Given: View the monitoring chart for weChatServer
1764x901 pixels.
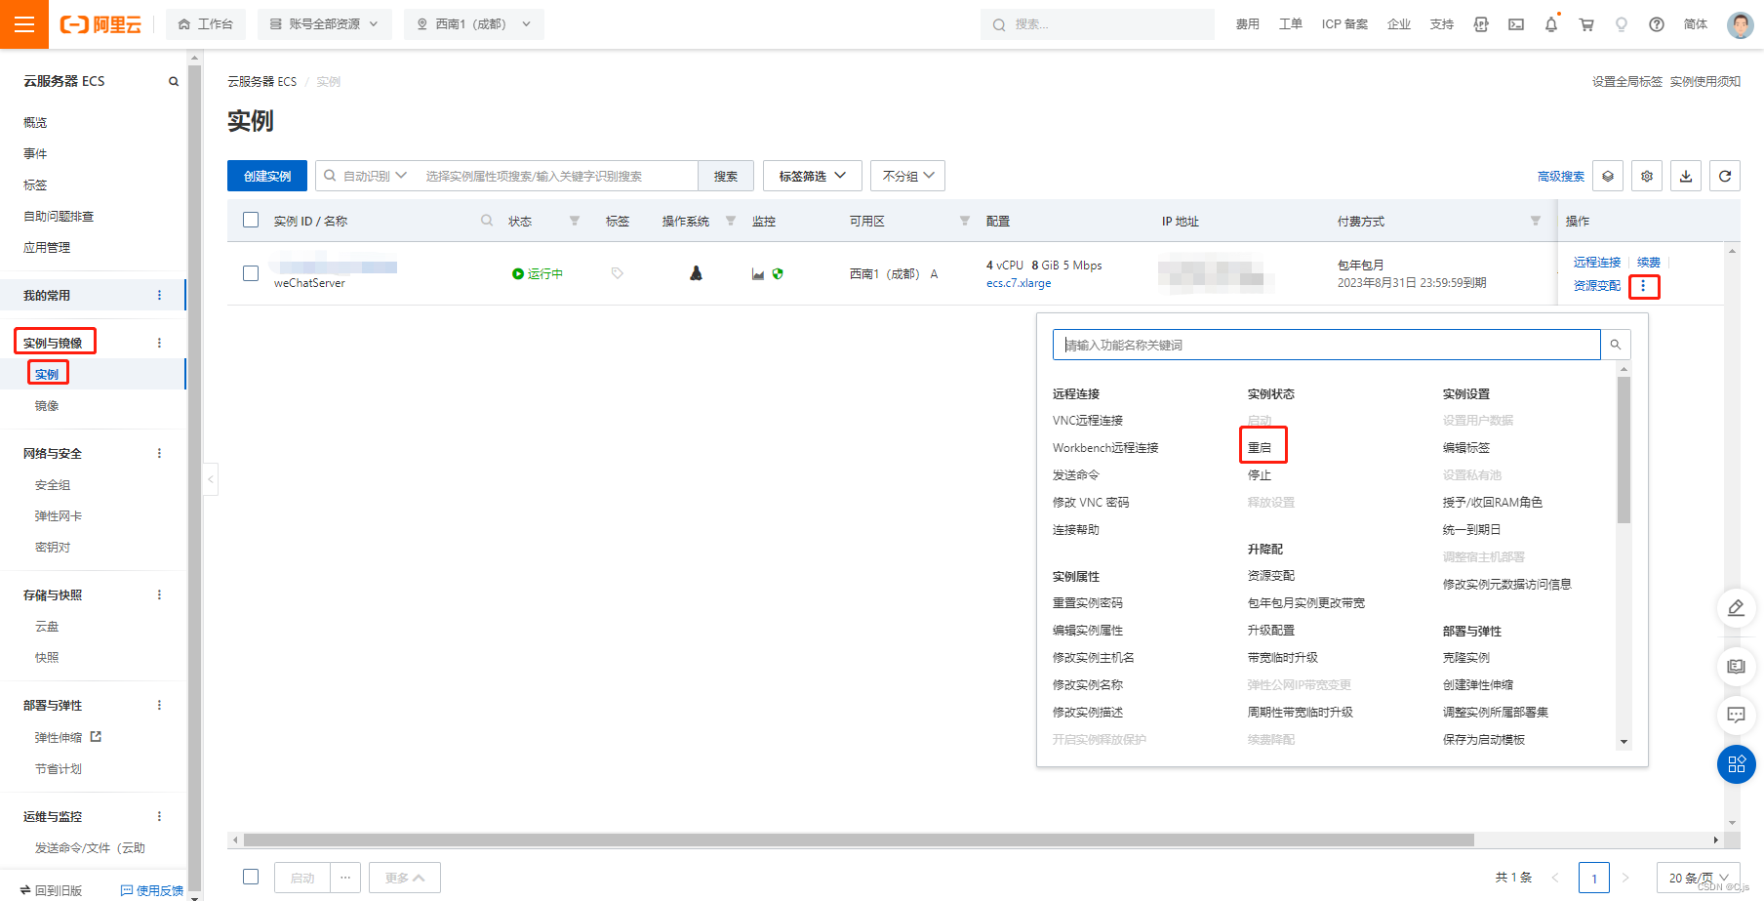Looking at the screenshot, I should [759, 273].
